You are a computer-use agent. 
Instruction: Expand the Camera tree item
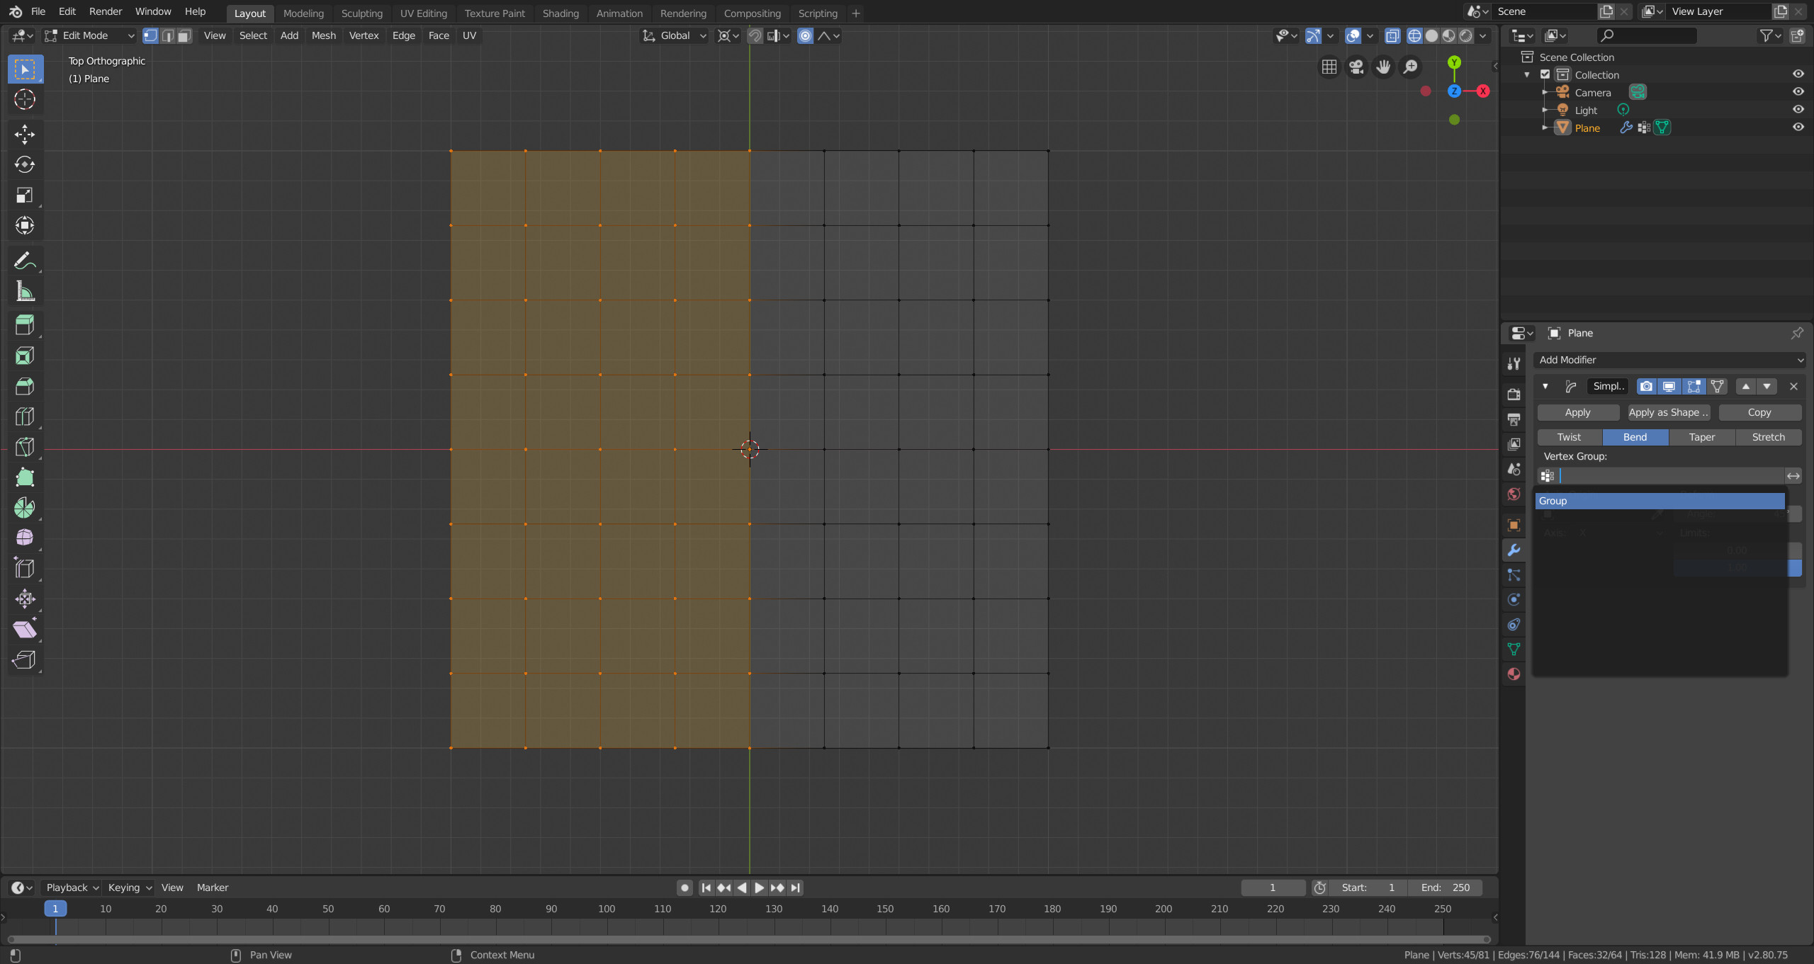click(1545, 92)
